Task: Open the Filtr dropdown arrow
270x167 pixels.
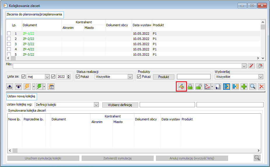Action: [244, 66]
